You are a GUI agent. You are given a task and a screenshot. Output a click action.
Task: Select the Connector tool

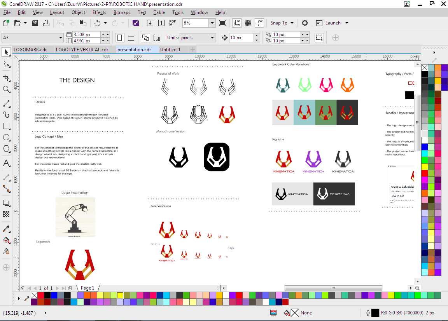point(6,189)
